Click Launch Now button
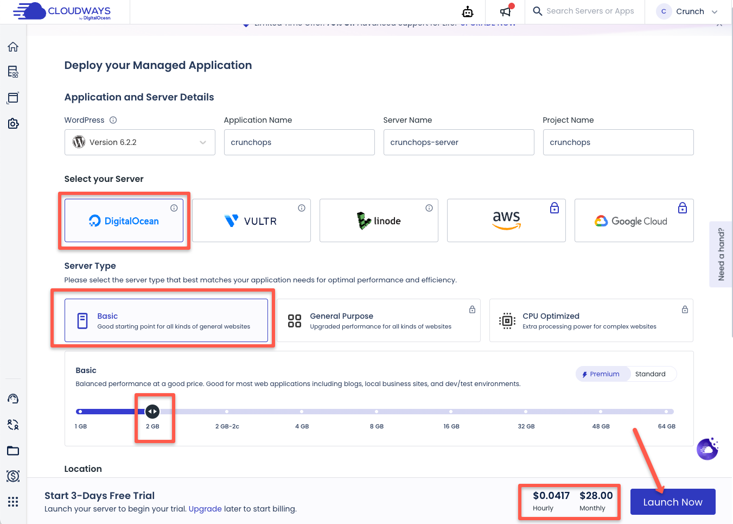Screen dimensions: 733x524 click(x=673, y=502)
